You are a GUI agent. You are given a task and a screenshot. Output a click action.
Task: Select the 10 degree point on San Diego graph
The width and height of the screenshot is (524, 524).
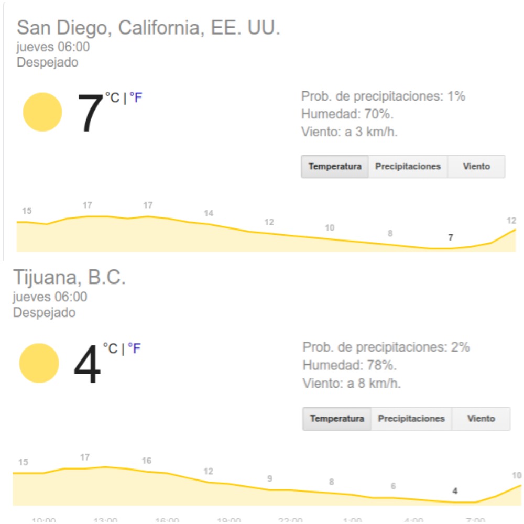click(x=330, y=228)
